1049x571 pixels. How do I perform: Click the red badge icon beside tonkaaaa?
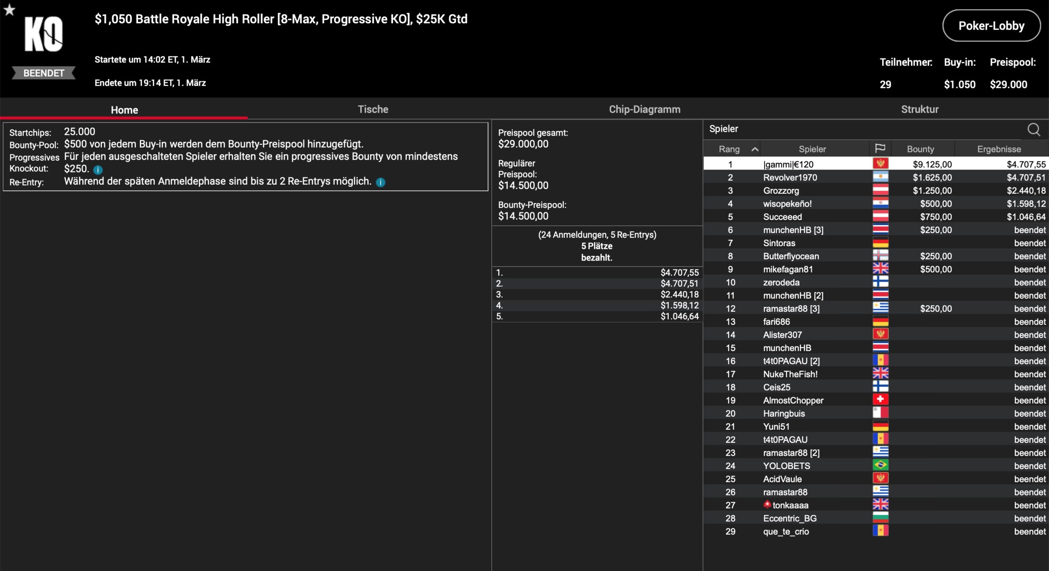767,505
